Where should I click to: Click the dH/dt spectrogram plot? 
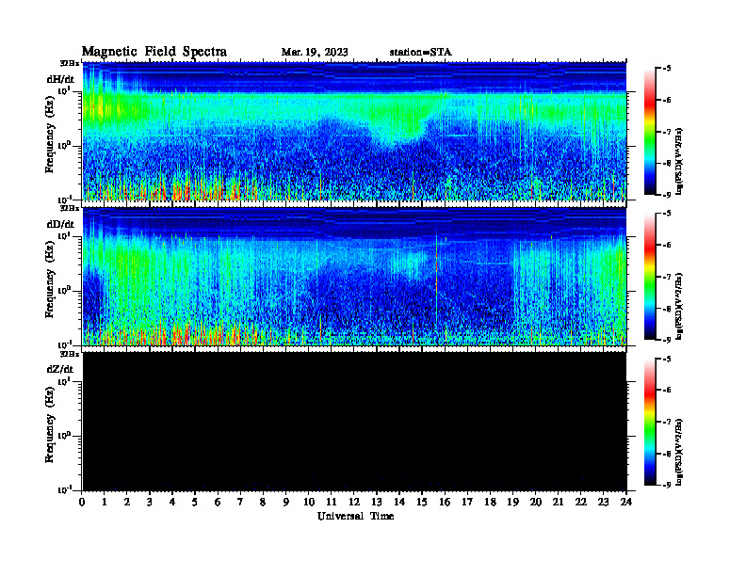click(354, 131)
